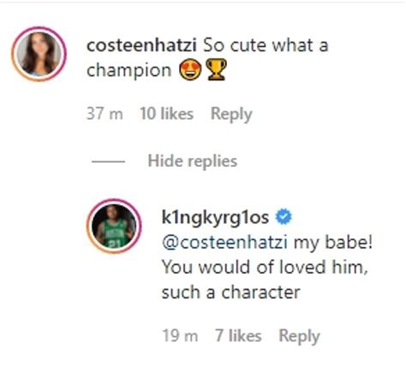This screenshot has height=372, width=406.
Task: Open the 19 m reply timestamp
Action: pos(180,336)
